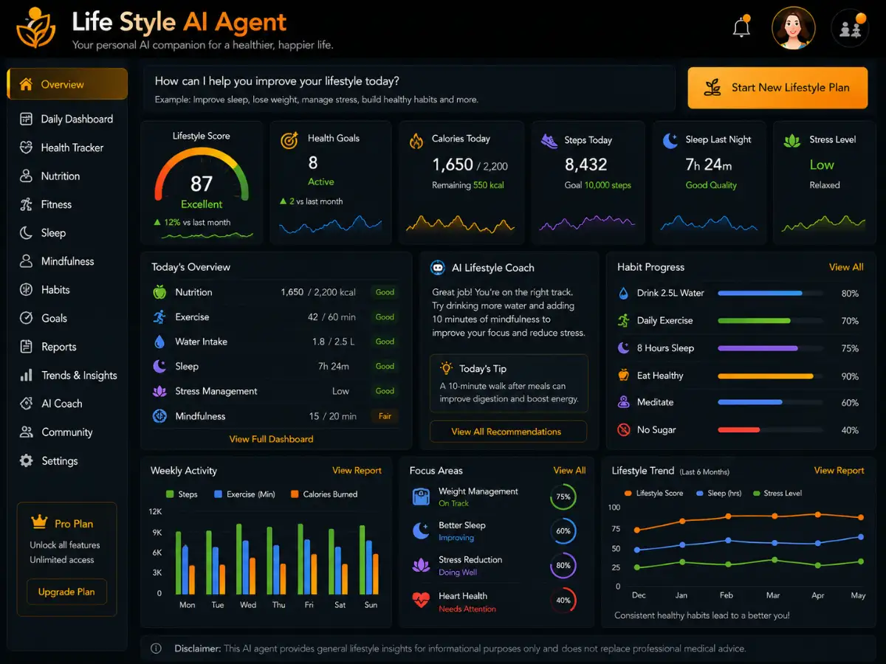Image resolution: width=886 pixels, height=664 pixels.
Task: Open View Report in Weekly Activity
Action: coord(357,471)
